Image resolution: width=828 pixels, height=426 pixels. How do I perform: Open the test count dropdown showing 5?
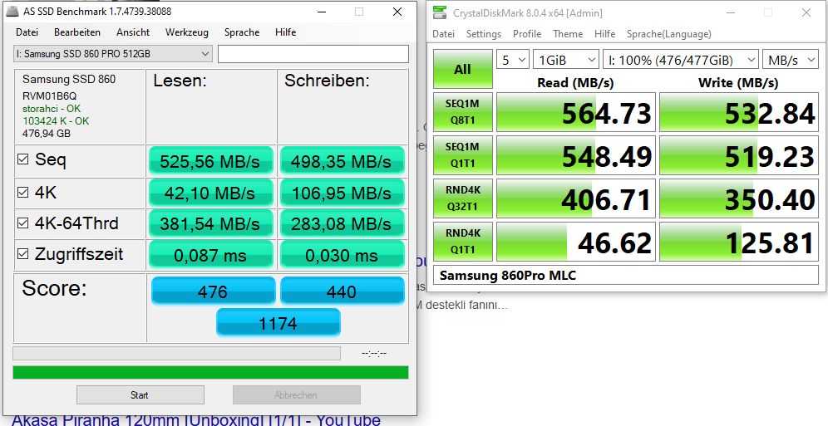pos(512,60)
